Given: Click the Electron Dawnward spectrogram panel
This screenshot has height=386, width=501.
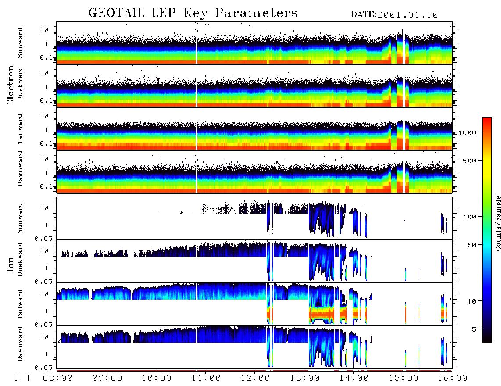Looking at the screenshot, I should [x=254, y=172].
